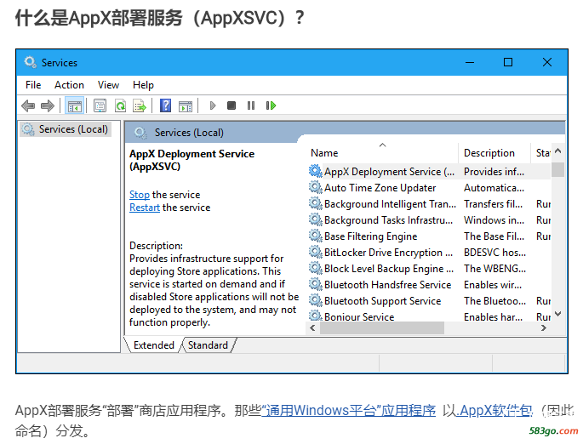Screen dimensions: 583x444
Task: Click Restart the service link
Action: point(145,208)
